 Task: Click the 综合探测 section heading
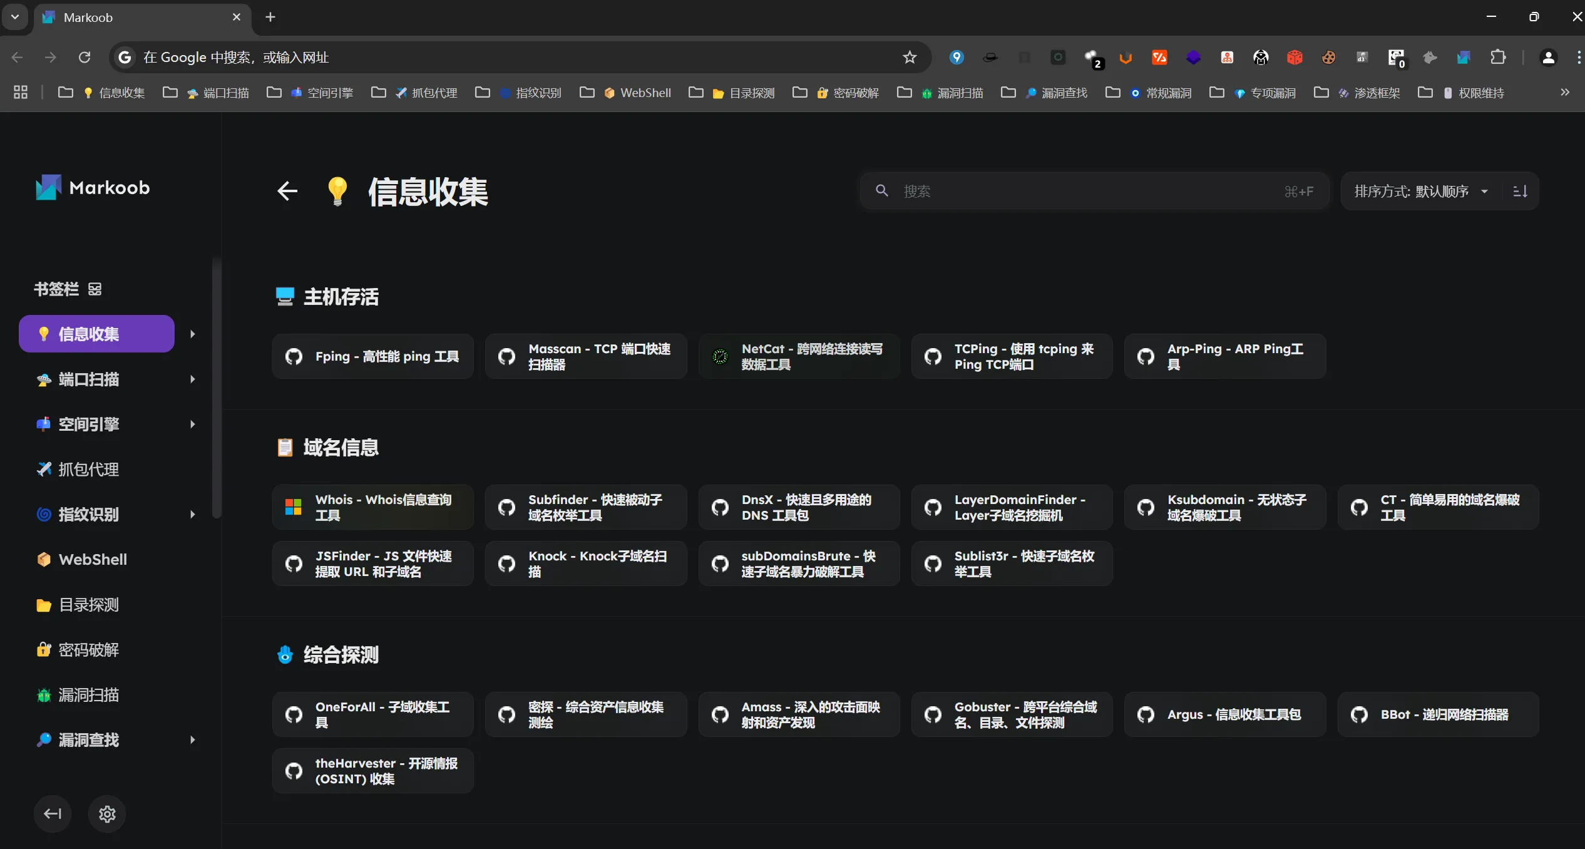(341, 655)
